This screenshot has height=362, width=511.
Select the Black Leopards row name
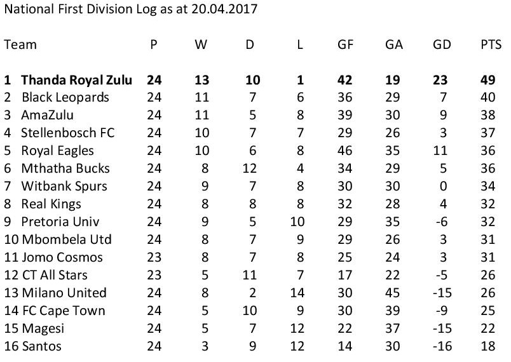tap(65, 98)
